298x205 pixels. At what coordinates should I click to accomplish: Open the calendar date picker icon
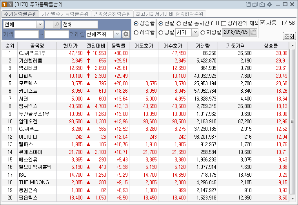click(253, 32)
